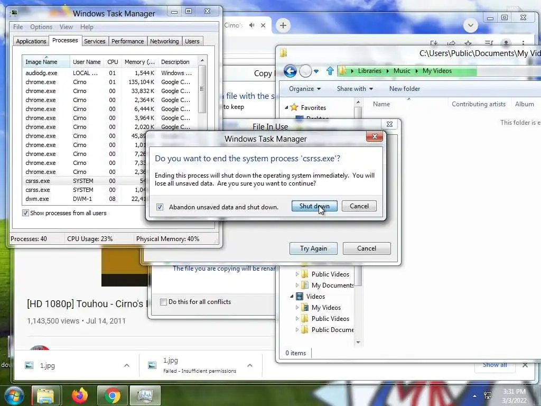This screenshot has height=406, width=541.
Task: Switch to the Performance tab
Action: 127,41
